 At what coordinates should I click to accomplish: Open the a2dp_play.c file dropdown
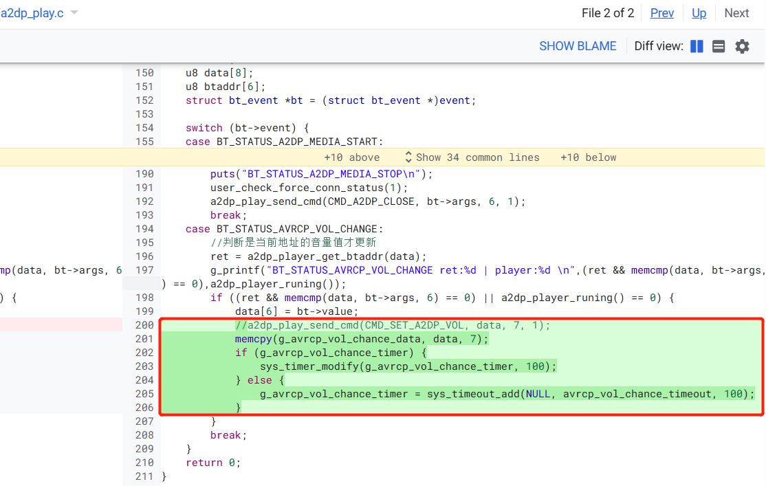pyautogui.click(x=74, y=12)
